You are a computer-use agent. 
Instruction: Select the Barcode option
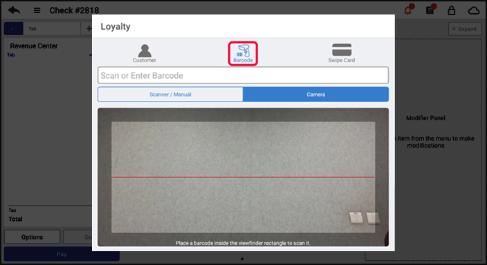pyautogui.click(x=243, y=53)
